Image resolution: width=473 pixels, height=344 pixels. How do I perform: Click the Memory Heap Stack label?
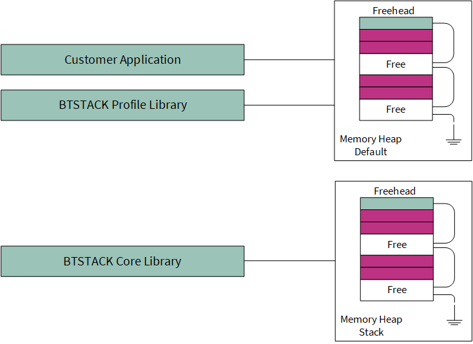[371, 325]
